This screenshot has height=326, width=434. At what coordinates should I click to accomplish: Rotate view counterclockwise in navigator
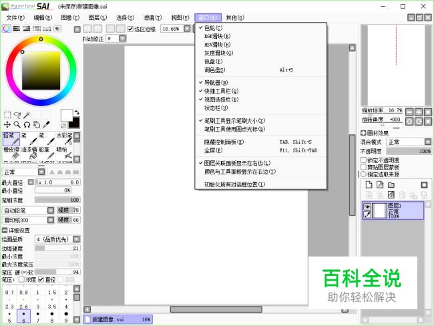point(409,122)
